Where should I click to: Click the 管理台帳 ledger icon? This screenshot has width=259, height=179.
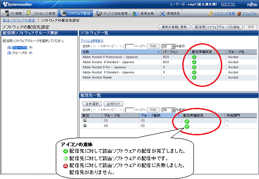pos(136,13)
